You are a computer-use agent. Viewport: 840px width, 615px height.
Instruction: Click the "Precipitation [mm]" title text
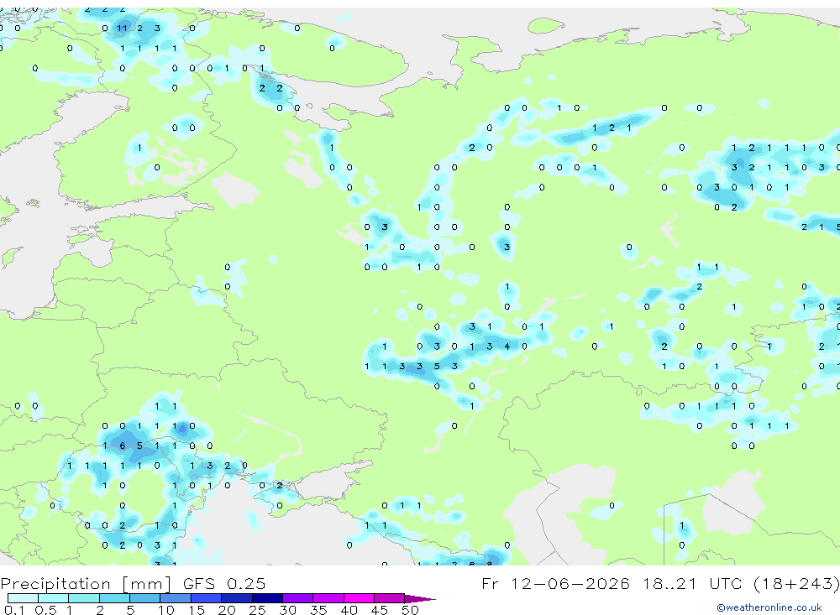86,583
